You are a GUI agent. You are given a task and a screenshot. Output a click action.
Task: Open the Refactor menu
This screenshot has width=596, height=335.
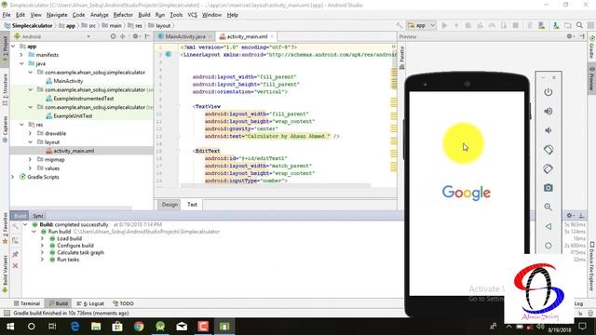click(x=123, y=15)
